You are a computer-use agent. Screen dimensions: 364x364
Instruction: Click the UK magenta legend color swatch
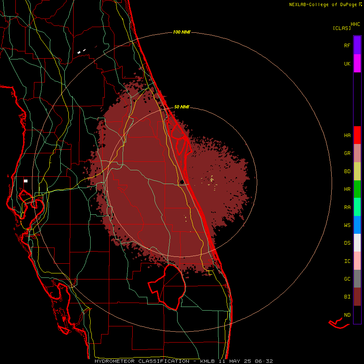point(357,63)
